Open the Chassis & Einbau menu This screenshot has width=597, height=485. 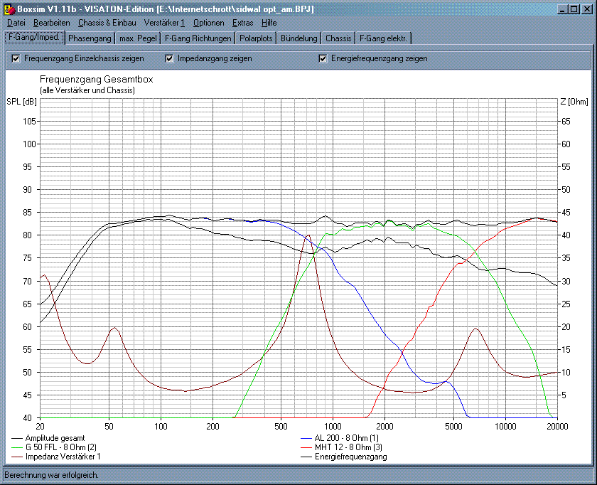coord(107,23)
